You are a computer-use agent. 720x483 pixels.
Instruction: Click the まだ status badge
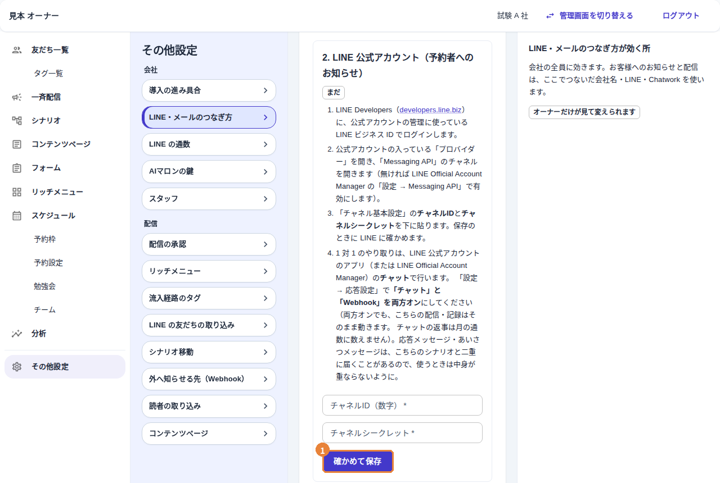(334, 93)
